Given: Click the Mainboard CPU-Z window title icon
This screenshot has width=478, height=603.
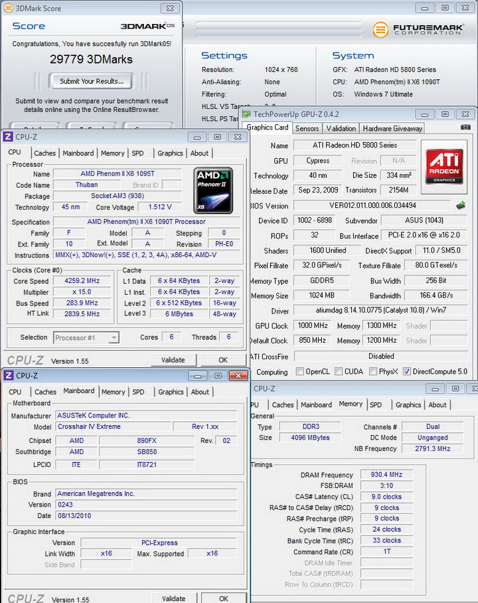Looking at the screenshot, I should click(x=9, y=375).
